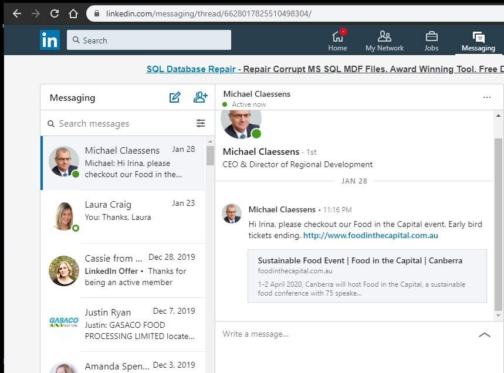Compose a new message with pencil icon
The height and width of the screenshot is (373, 504).
coord(175,97)
